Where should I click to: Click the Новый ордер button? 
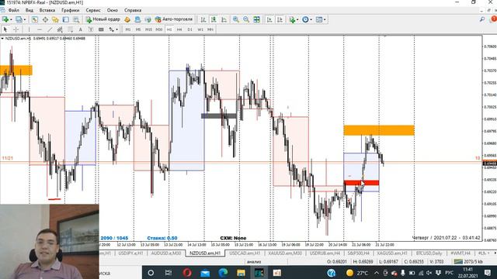click(103, 19)
